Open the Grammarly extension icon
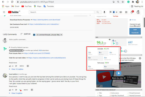 click(128, 2)
